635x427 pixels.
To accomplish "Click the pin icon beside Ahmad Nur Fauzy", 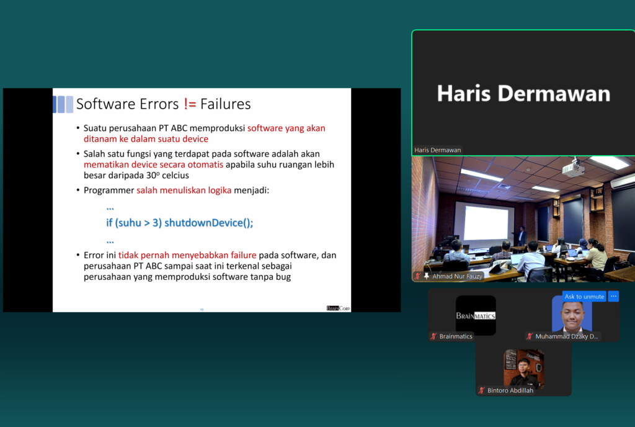I will click(427, 276).
